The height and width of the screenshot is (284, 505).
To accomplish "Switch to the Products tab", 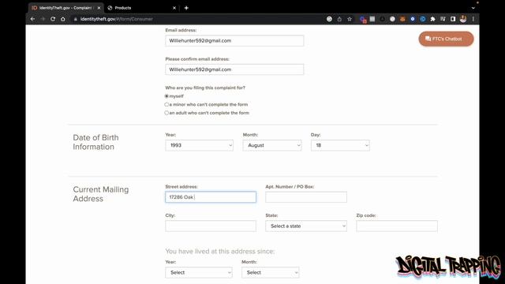I will (142, 8).
